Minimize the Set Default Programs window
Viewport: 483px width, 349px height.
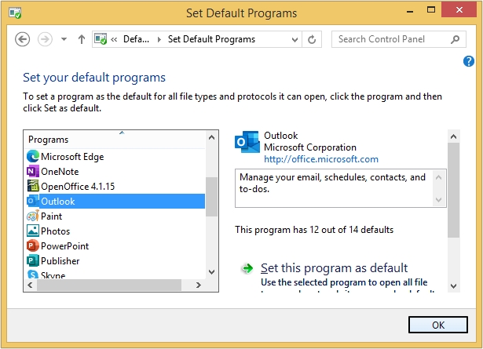[x=410, y=12]
